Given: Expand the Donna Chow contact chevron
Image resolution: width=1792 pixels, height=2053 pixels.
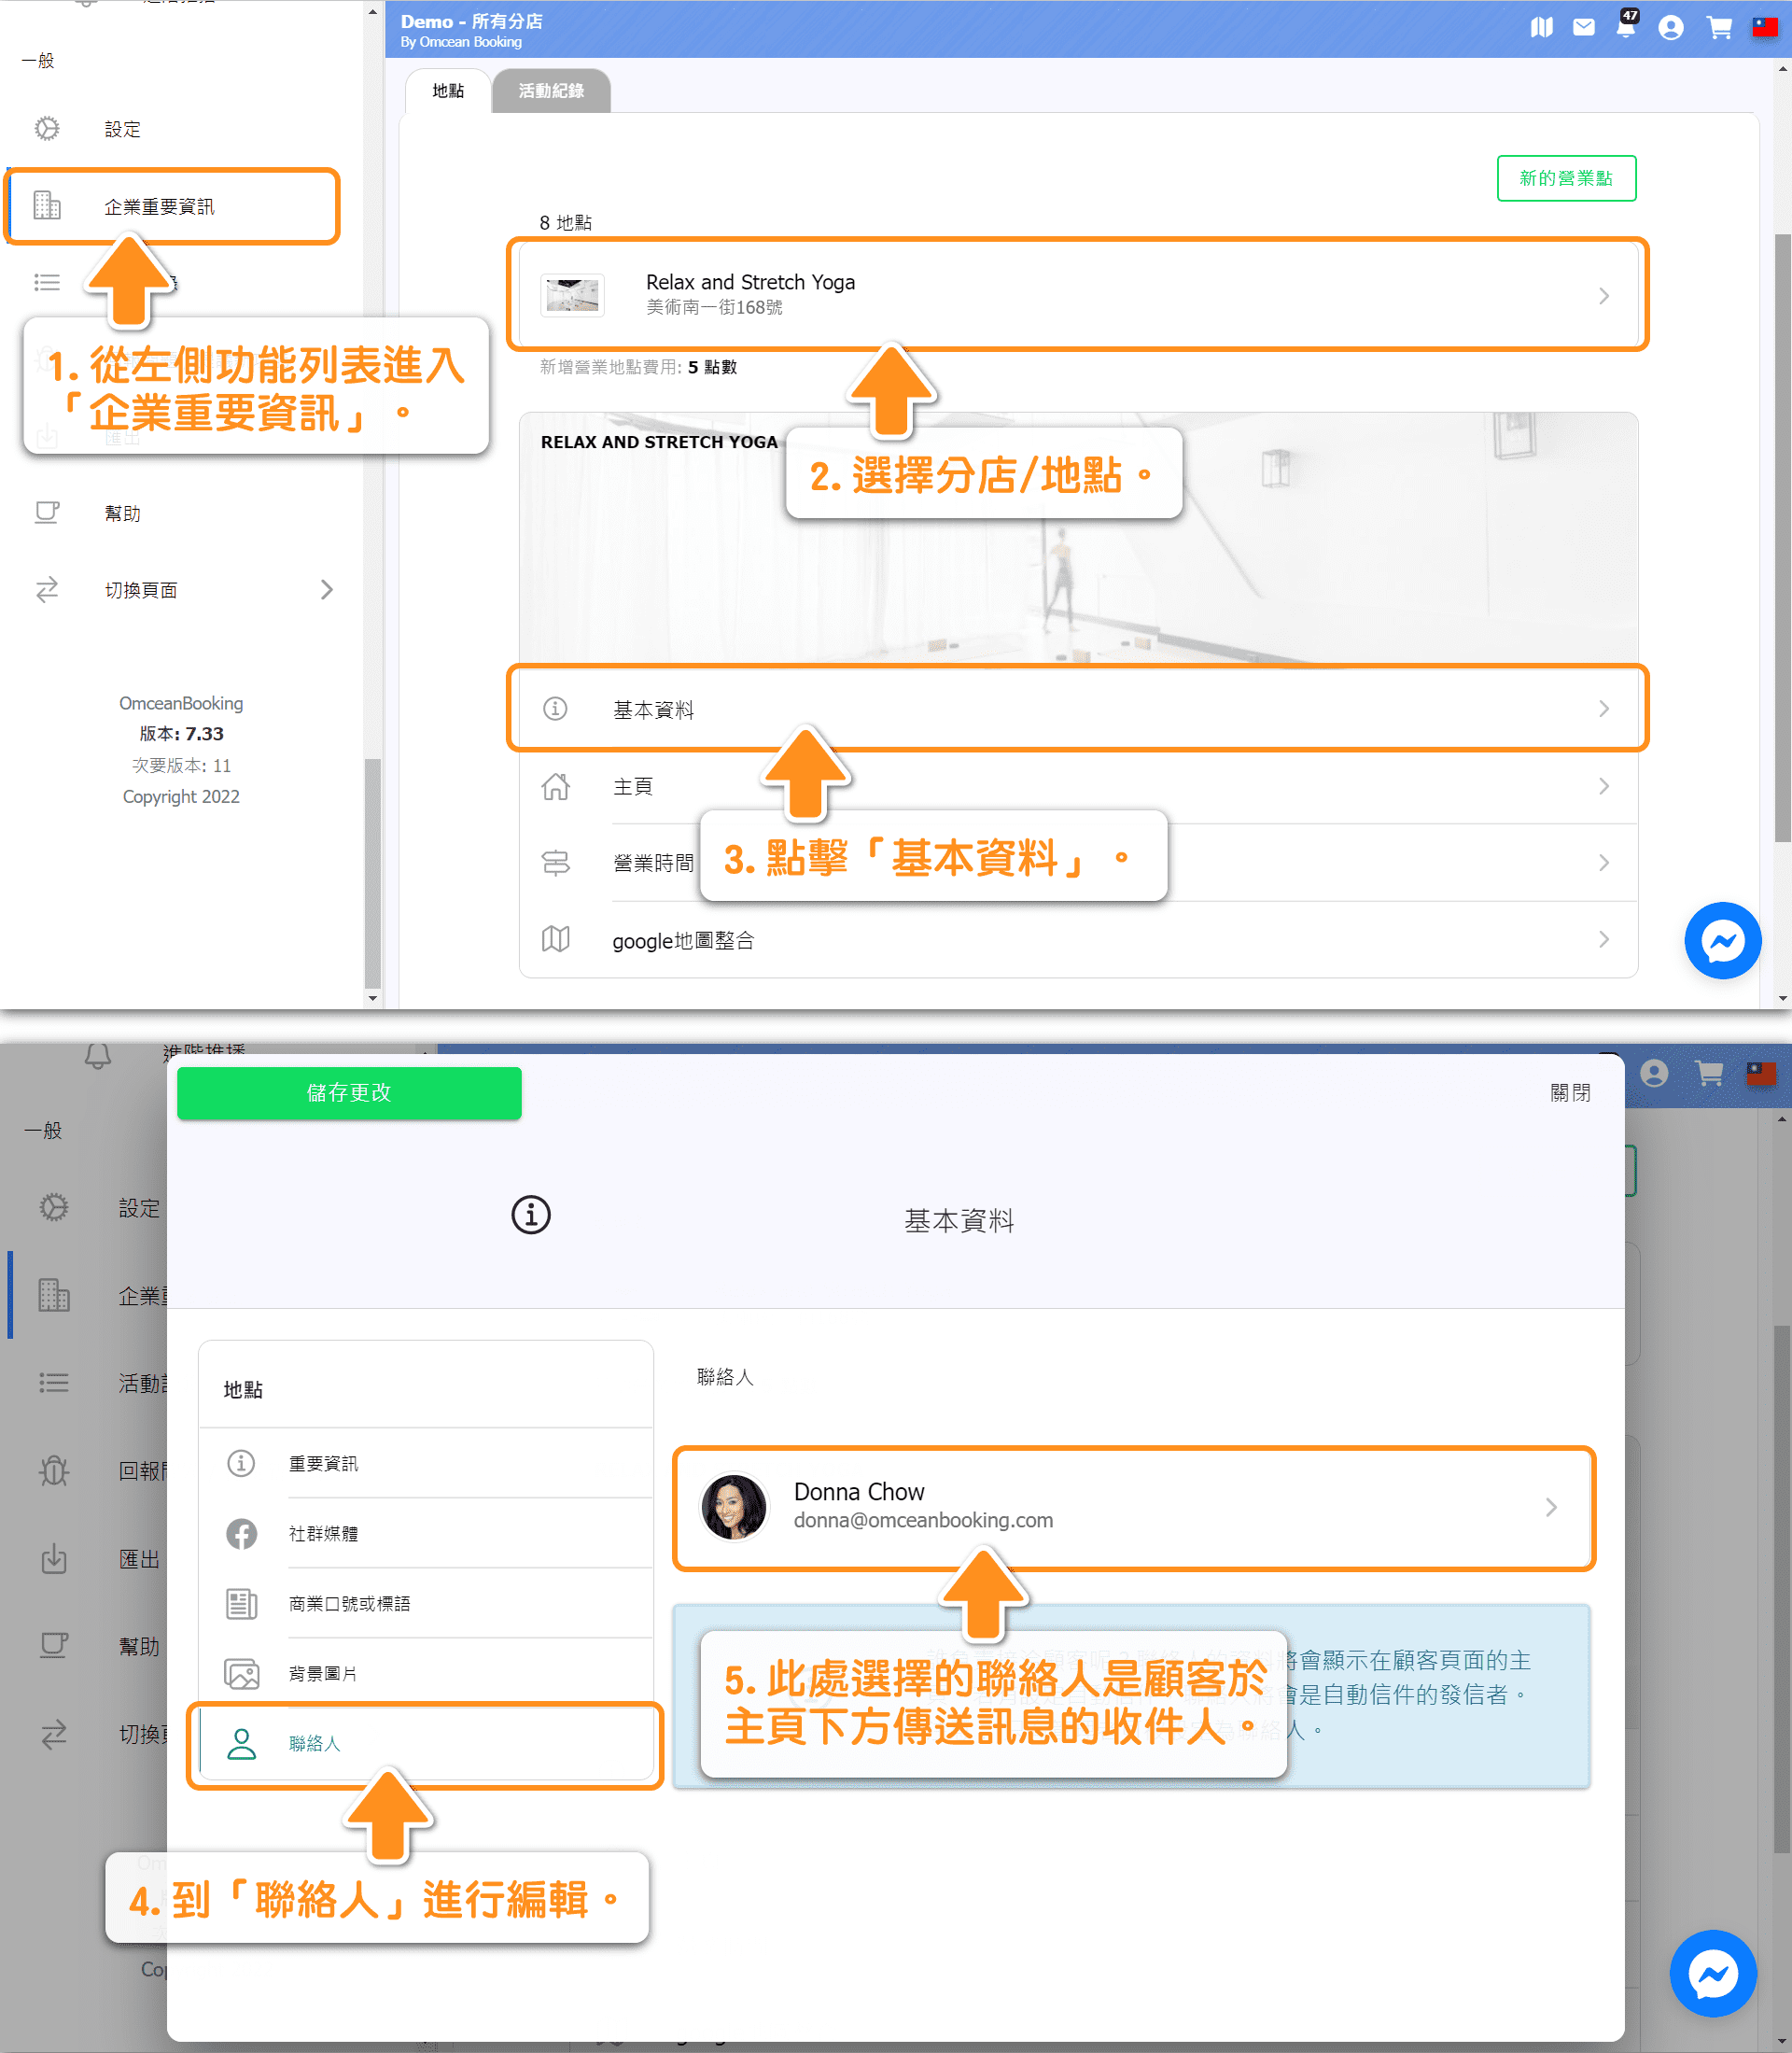Looking at the screenshot, I should tap(1550, 1507).
